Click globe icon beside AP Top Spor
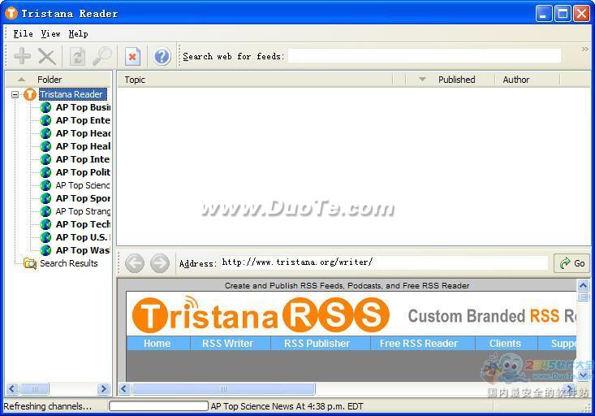 pyautogui.click(x=45, y=198)
